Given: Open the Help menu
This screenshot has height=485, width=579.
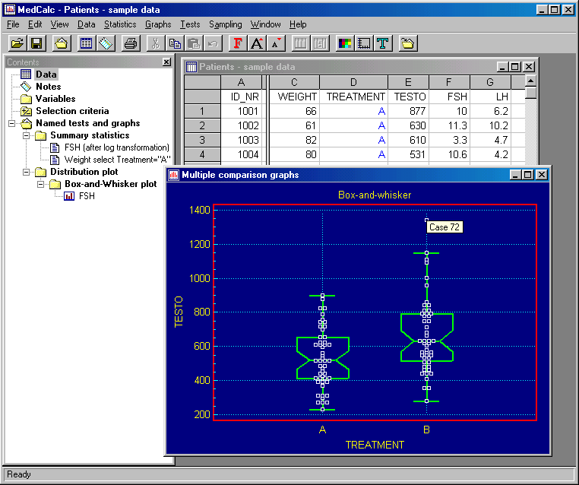Looking at the screenshot, I should tap(298, 24).
